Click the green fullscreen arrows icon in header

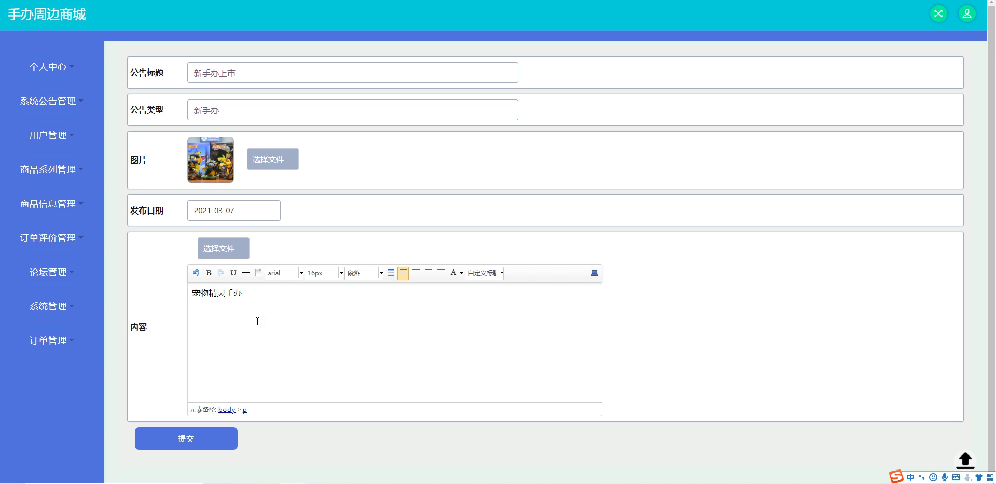(938, 14)
